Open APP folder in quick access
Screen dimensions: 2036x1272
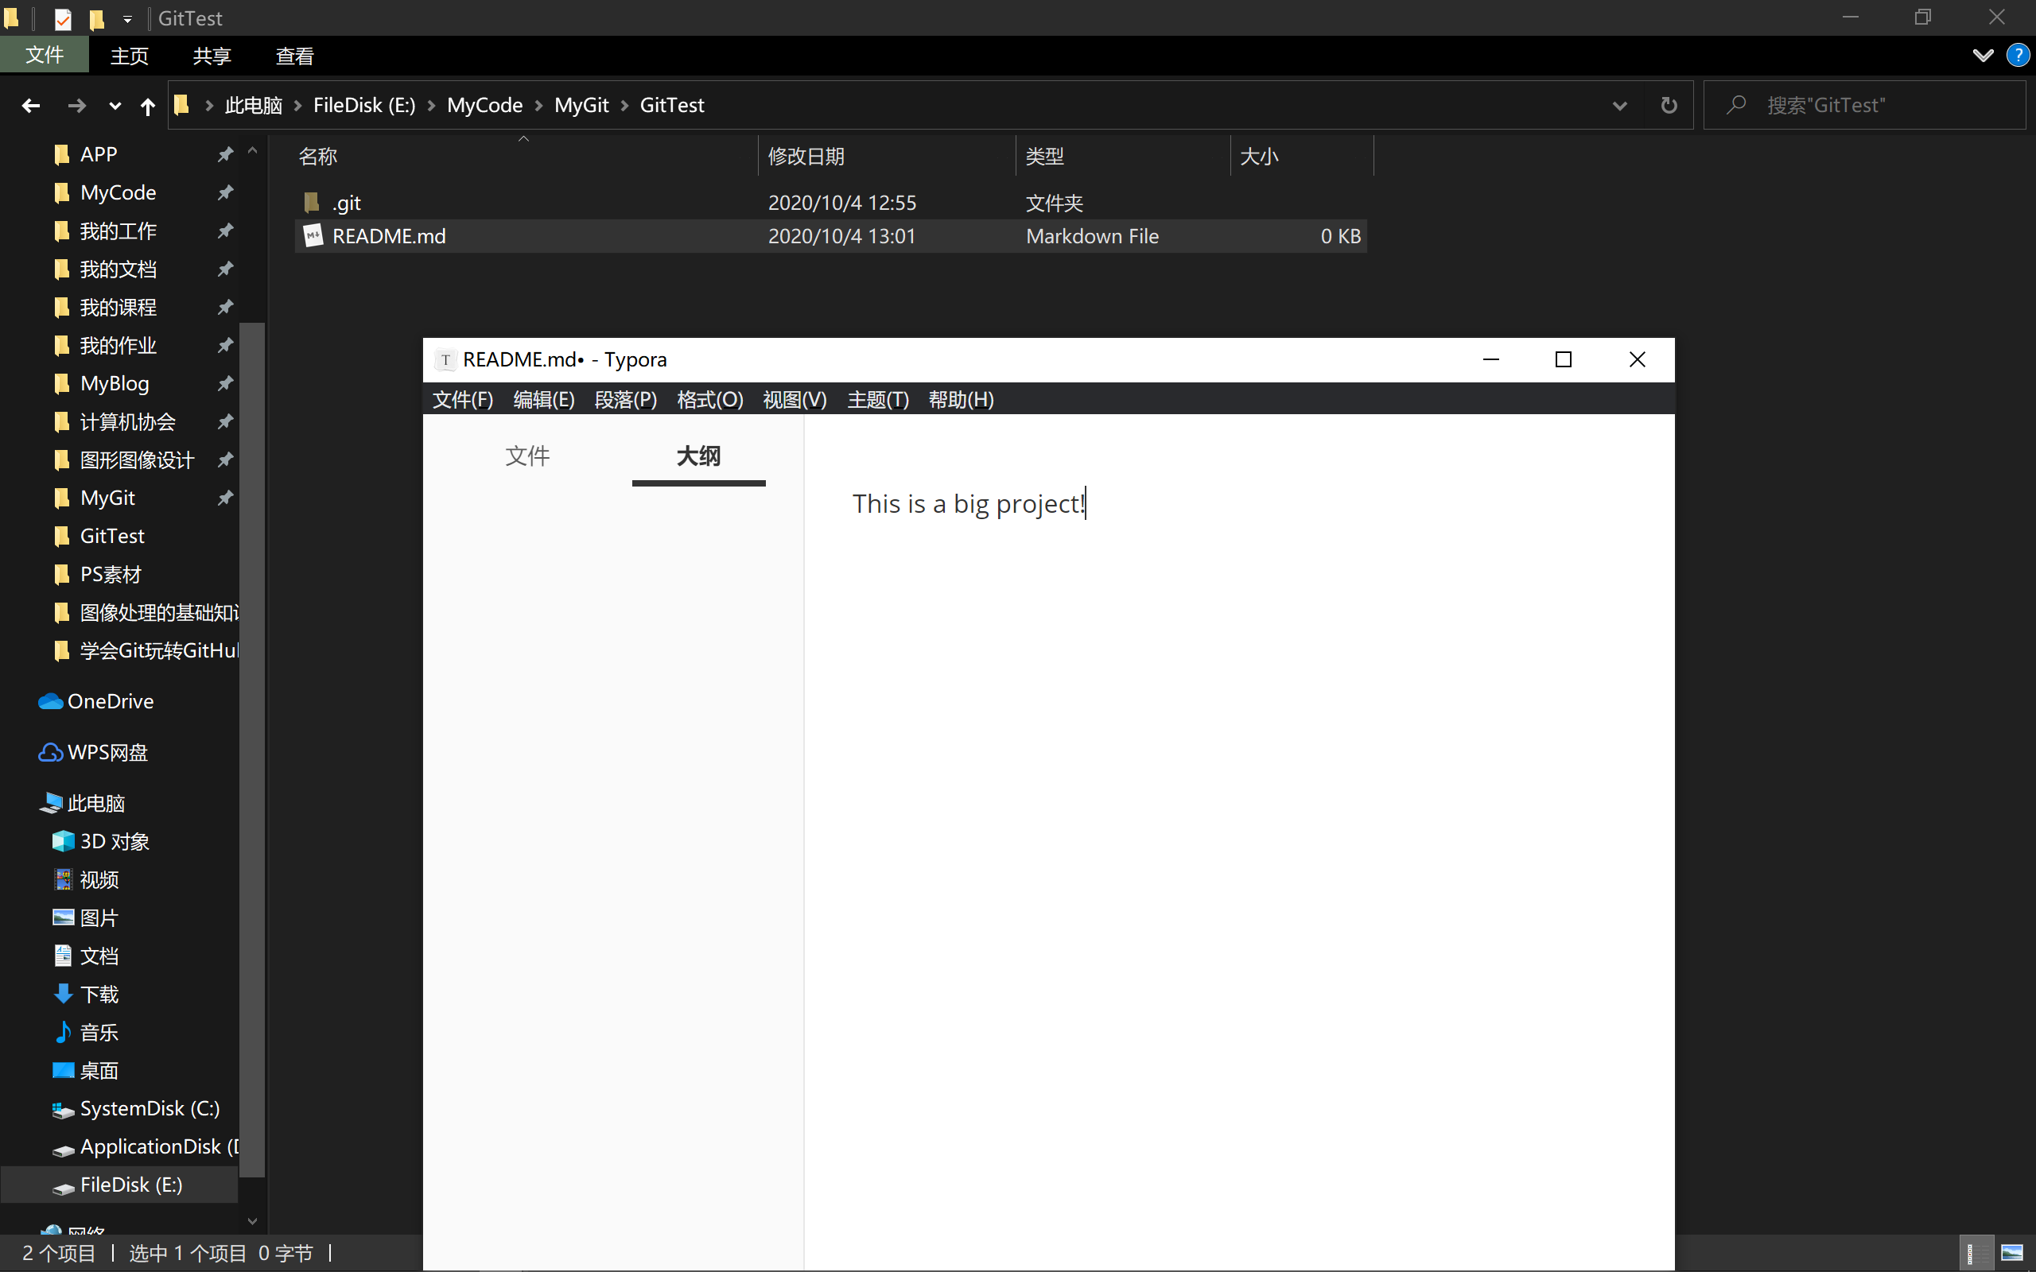pos(99,154)
